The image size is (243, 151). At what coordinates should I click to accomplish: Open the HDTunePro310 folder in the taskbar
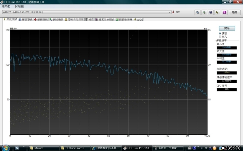coord(75,148)
